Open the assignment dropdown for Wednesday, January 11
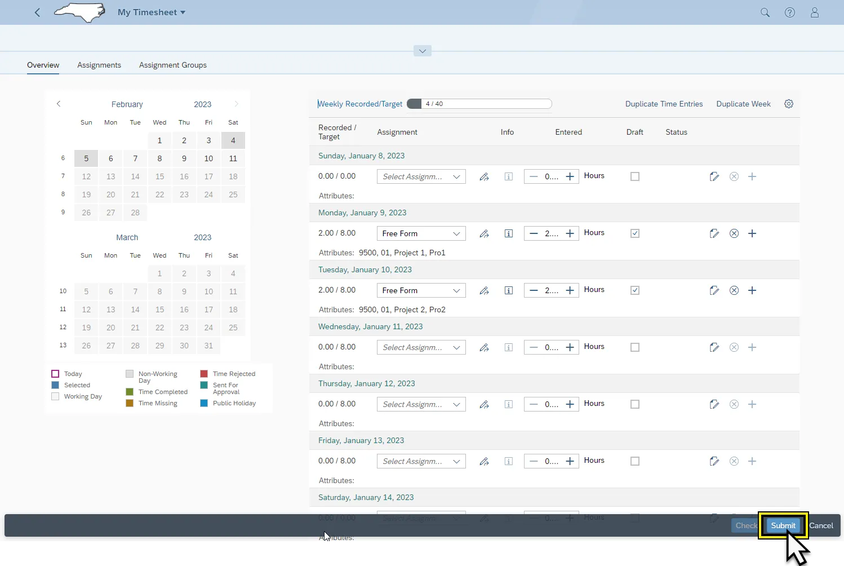Image resolution: width=844 pixels, height=566 pixels. click(x=421, y=347)
